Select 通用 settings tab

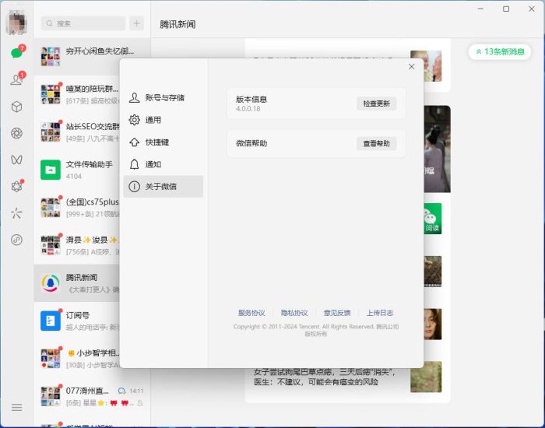(163, 120)
